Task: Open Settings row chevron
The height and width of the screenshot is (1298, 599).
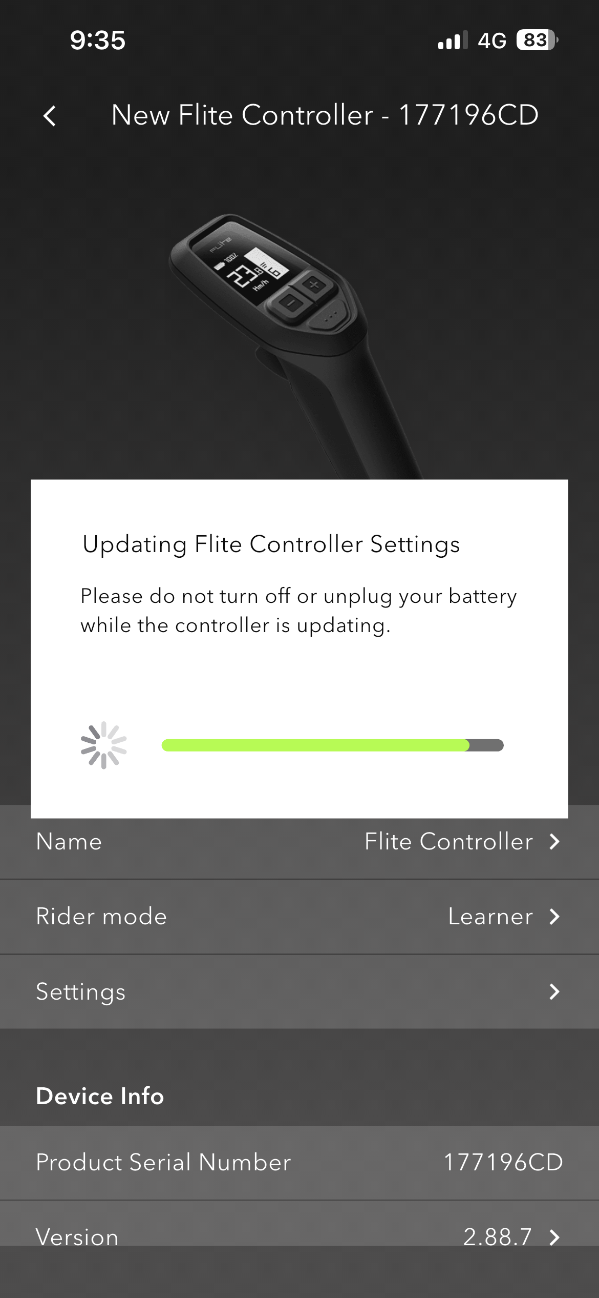Action: (554, 991)
